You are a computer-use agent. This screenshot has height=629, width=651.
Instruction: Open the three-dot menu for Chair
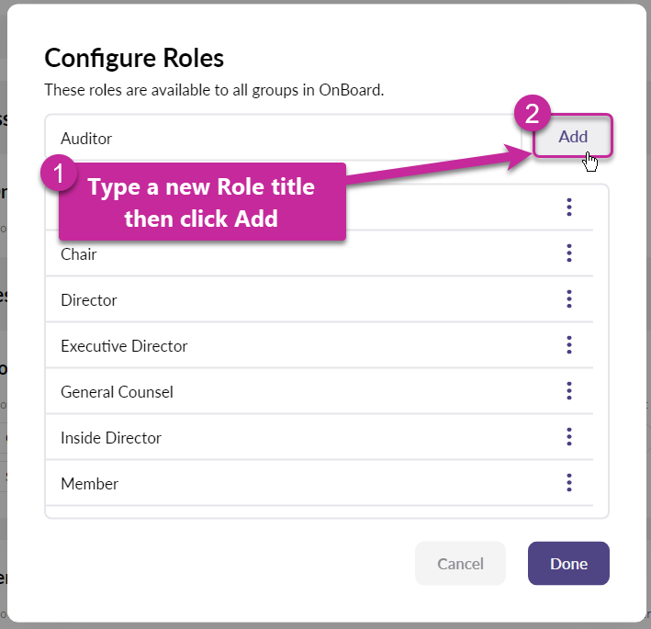pos(569,253)
